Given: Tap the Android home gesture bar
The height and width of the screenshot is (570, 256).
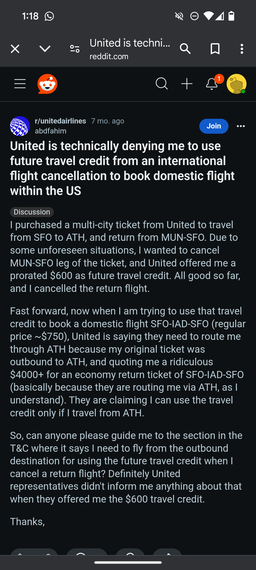Looking at the screenshot, I should [128, 563].
